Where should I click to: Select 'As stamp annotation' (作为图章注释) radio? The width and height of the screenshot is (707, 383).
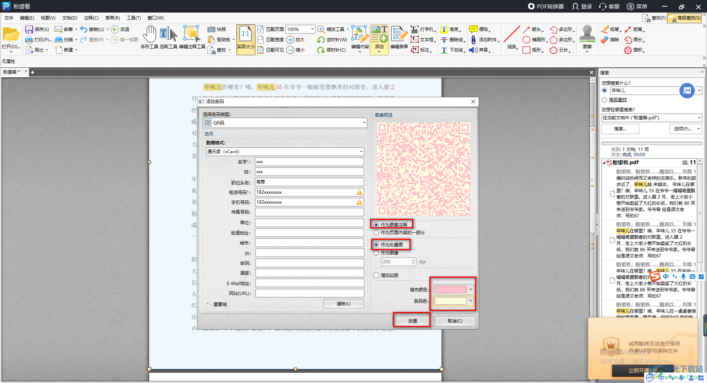(x=376, y=225)
